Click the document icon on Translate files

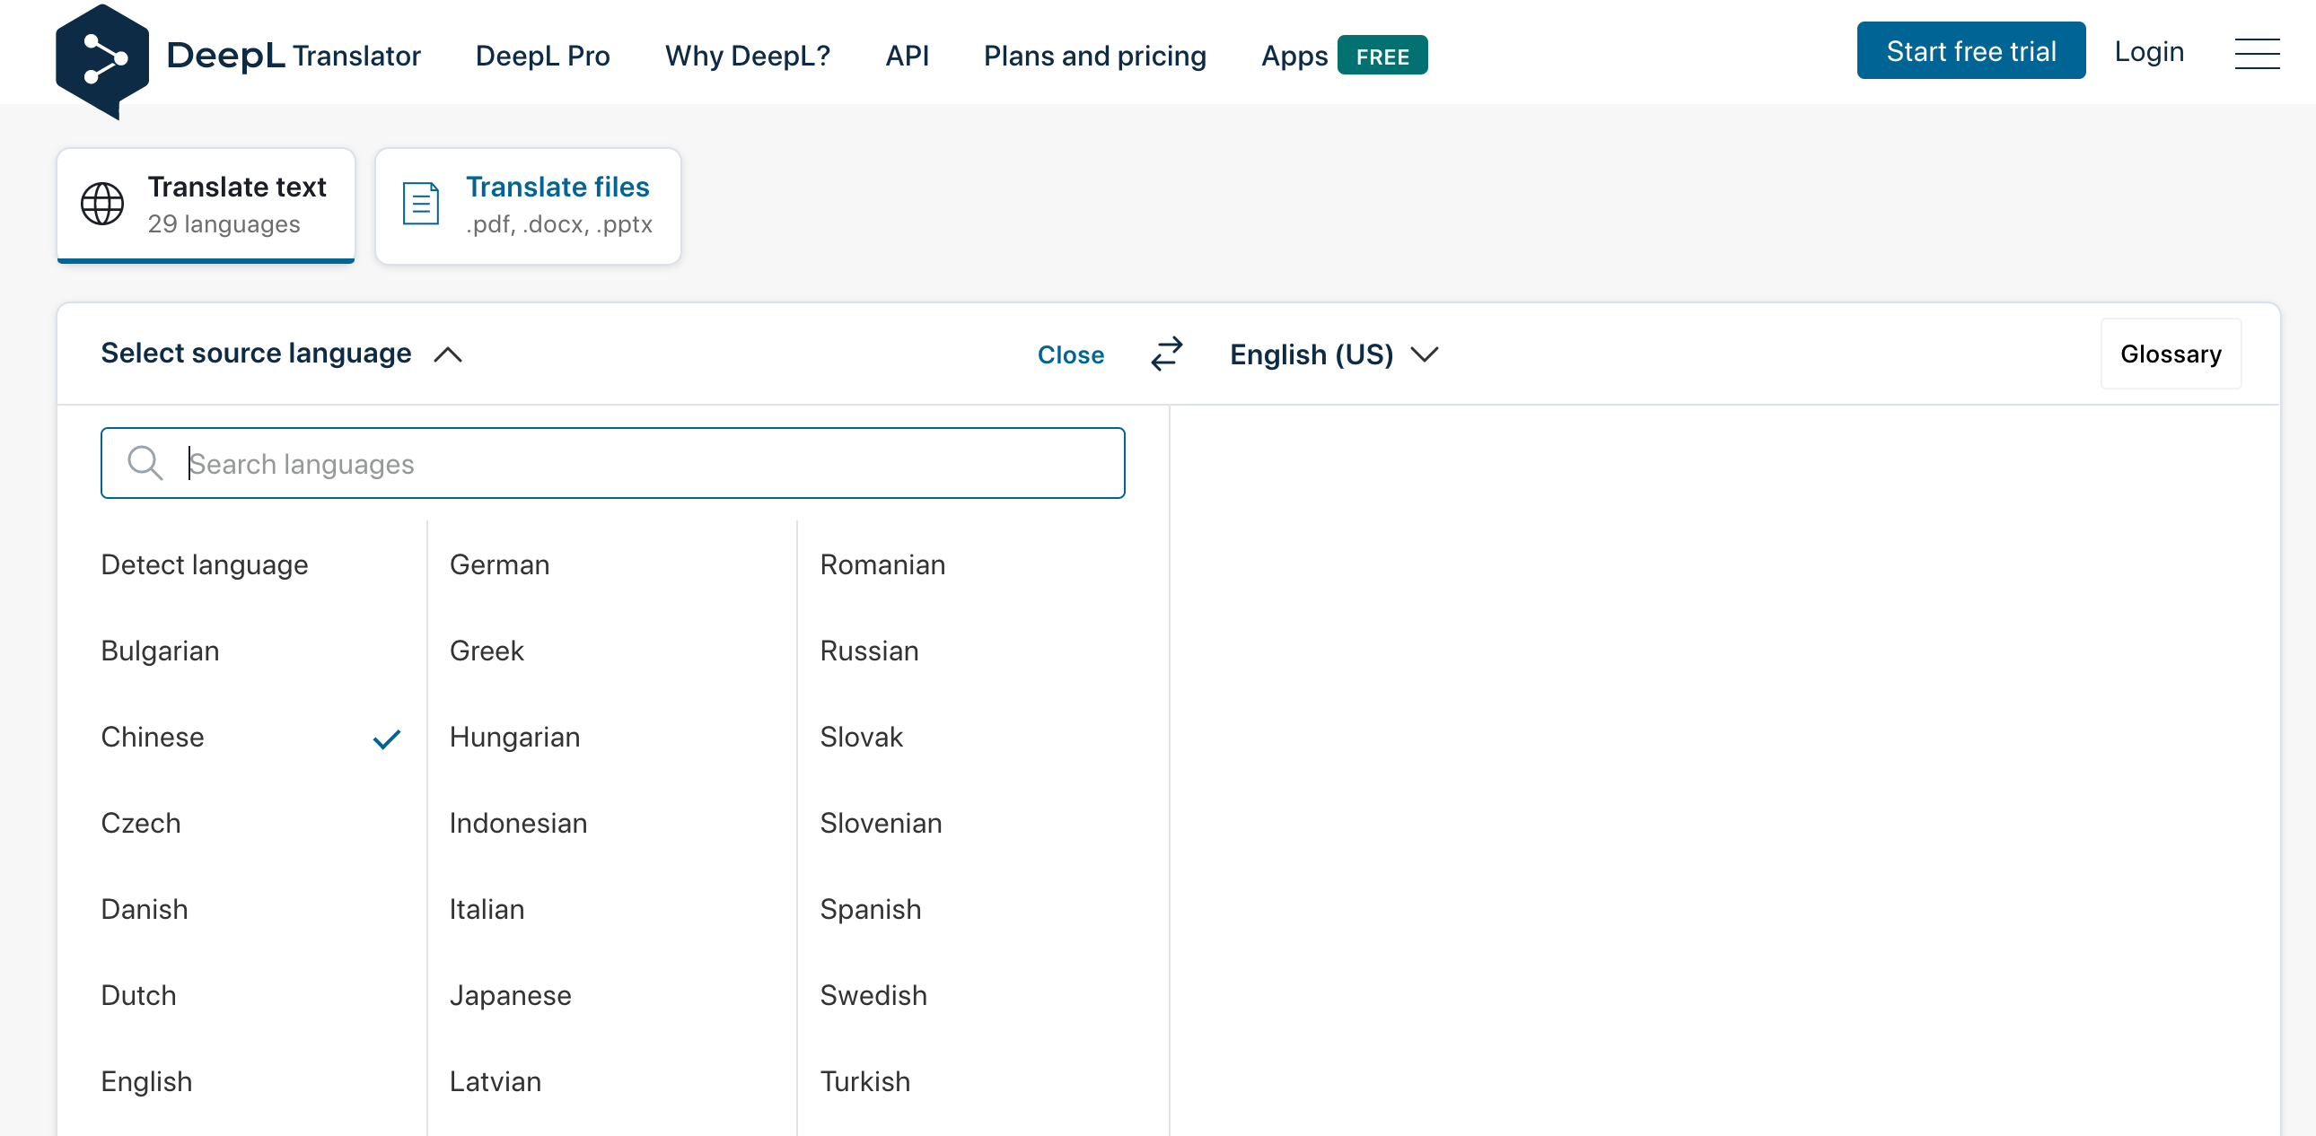click(420, 204)
